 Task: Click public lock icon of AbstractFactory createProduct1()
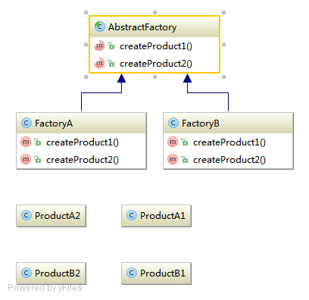(x=111, y=46)
